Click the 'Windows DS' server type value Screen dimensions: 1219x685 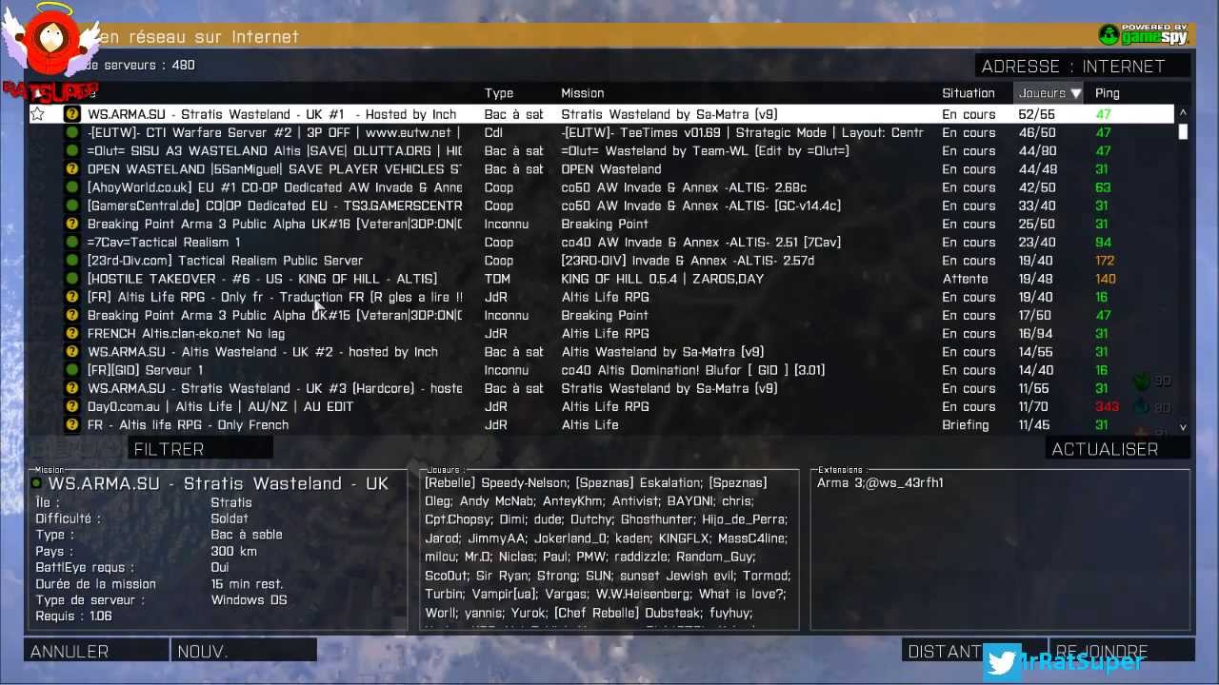point(249,599)
